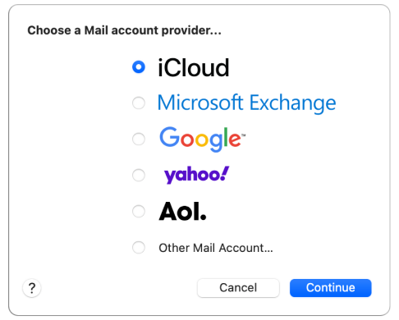Pick the Aol radio button
The width and height of the screenshot is (399, 320).
pyautogui.click(x=139, y=211)
